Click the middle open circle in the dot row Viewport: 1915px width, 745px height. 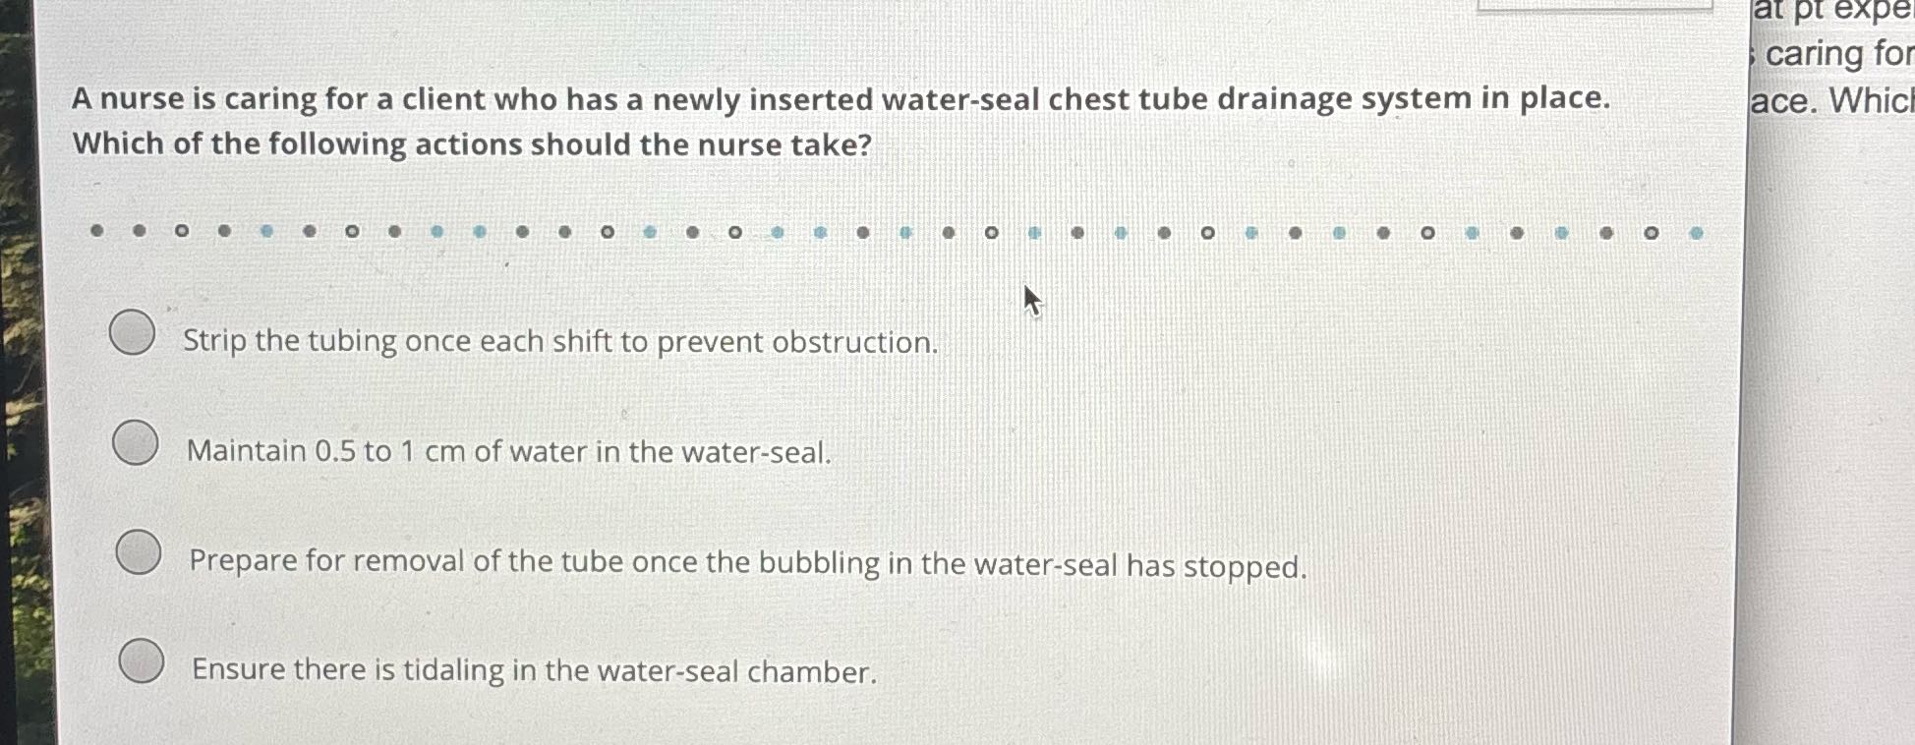point(990,232)
